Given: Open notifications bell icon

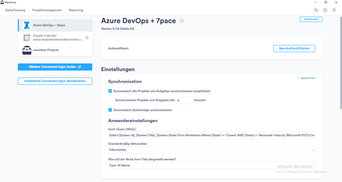Looking at the screenshot, I should (325, 10).
